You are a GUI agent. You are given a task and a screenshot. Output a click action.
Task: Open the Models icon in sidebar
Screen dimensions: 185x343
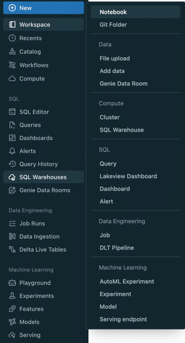tap(12, 322)
